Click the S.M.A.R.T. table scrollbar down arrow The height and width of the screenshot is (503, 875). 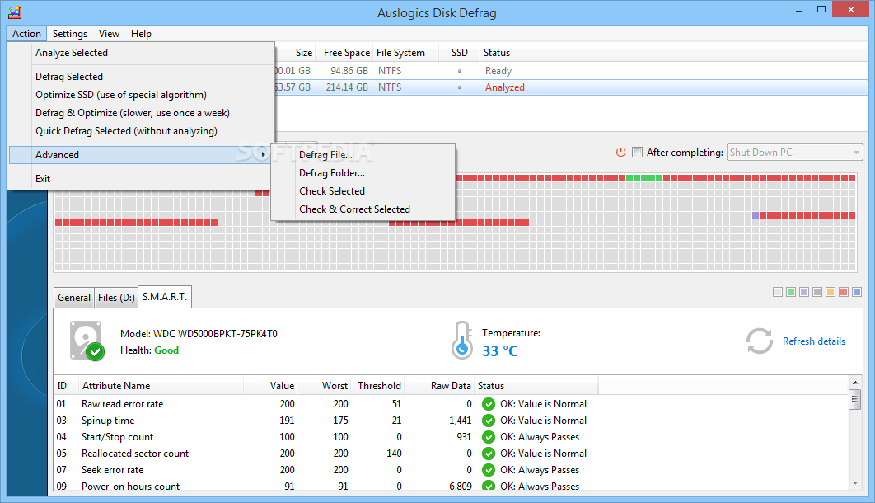coord(855,483)
